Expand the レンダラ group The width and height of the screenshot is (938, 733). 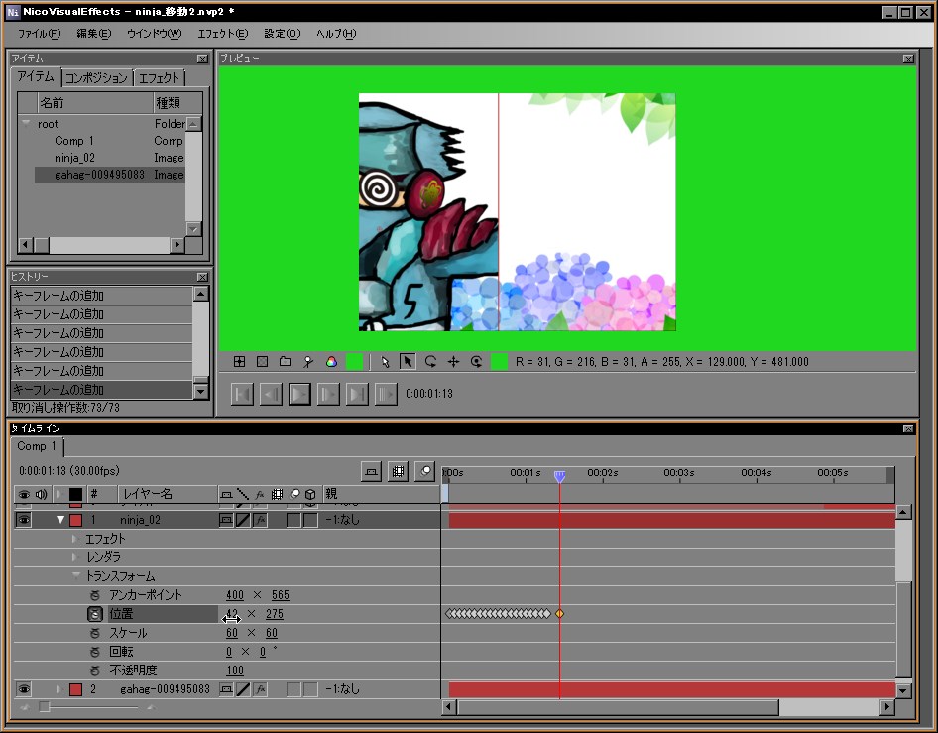point(75,557)
